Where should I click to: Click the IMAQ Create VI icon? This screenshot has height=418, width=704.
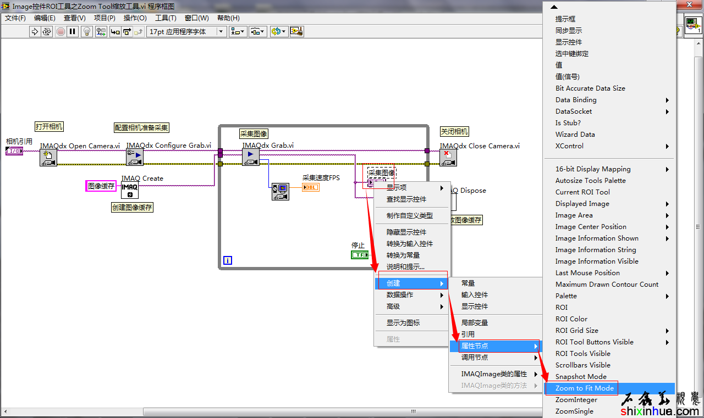pyautogui.click(x=130, y=190)
